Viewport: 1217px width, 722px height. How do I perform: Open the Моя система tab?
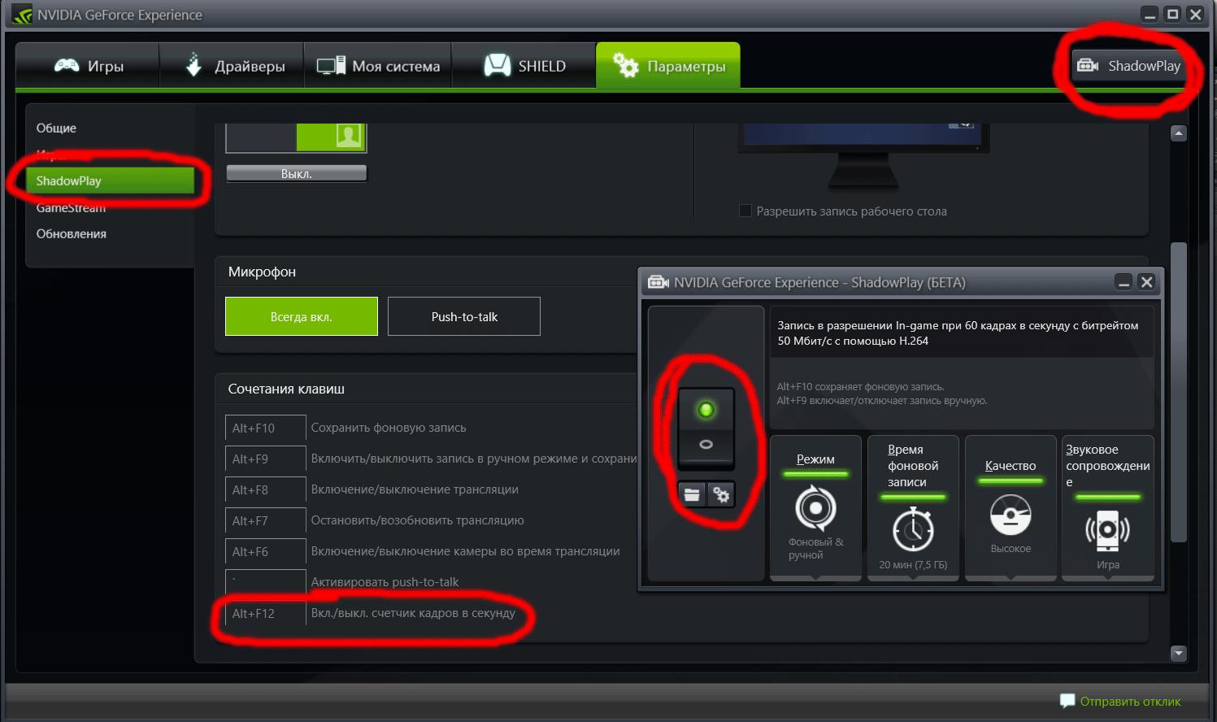coord(377,66)
